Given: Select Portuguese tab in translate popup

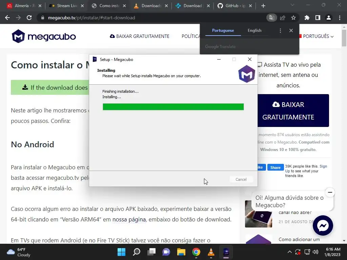Looking at the screenshot, I should tap(223, 30).
